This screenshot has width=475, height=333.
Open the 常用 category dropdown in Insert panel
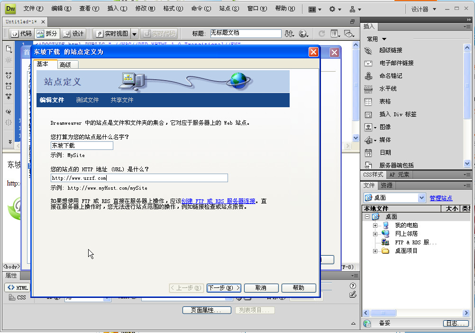[x=376, y=39]
